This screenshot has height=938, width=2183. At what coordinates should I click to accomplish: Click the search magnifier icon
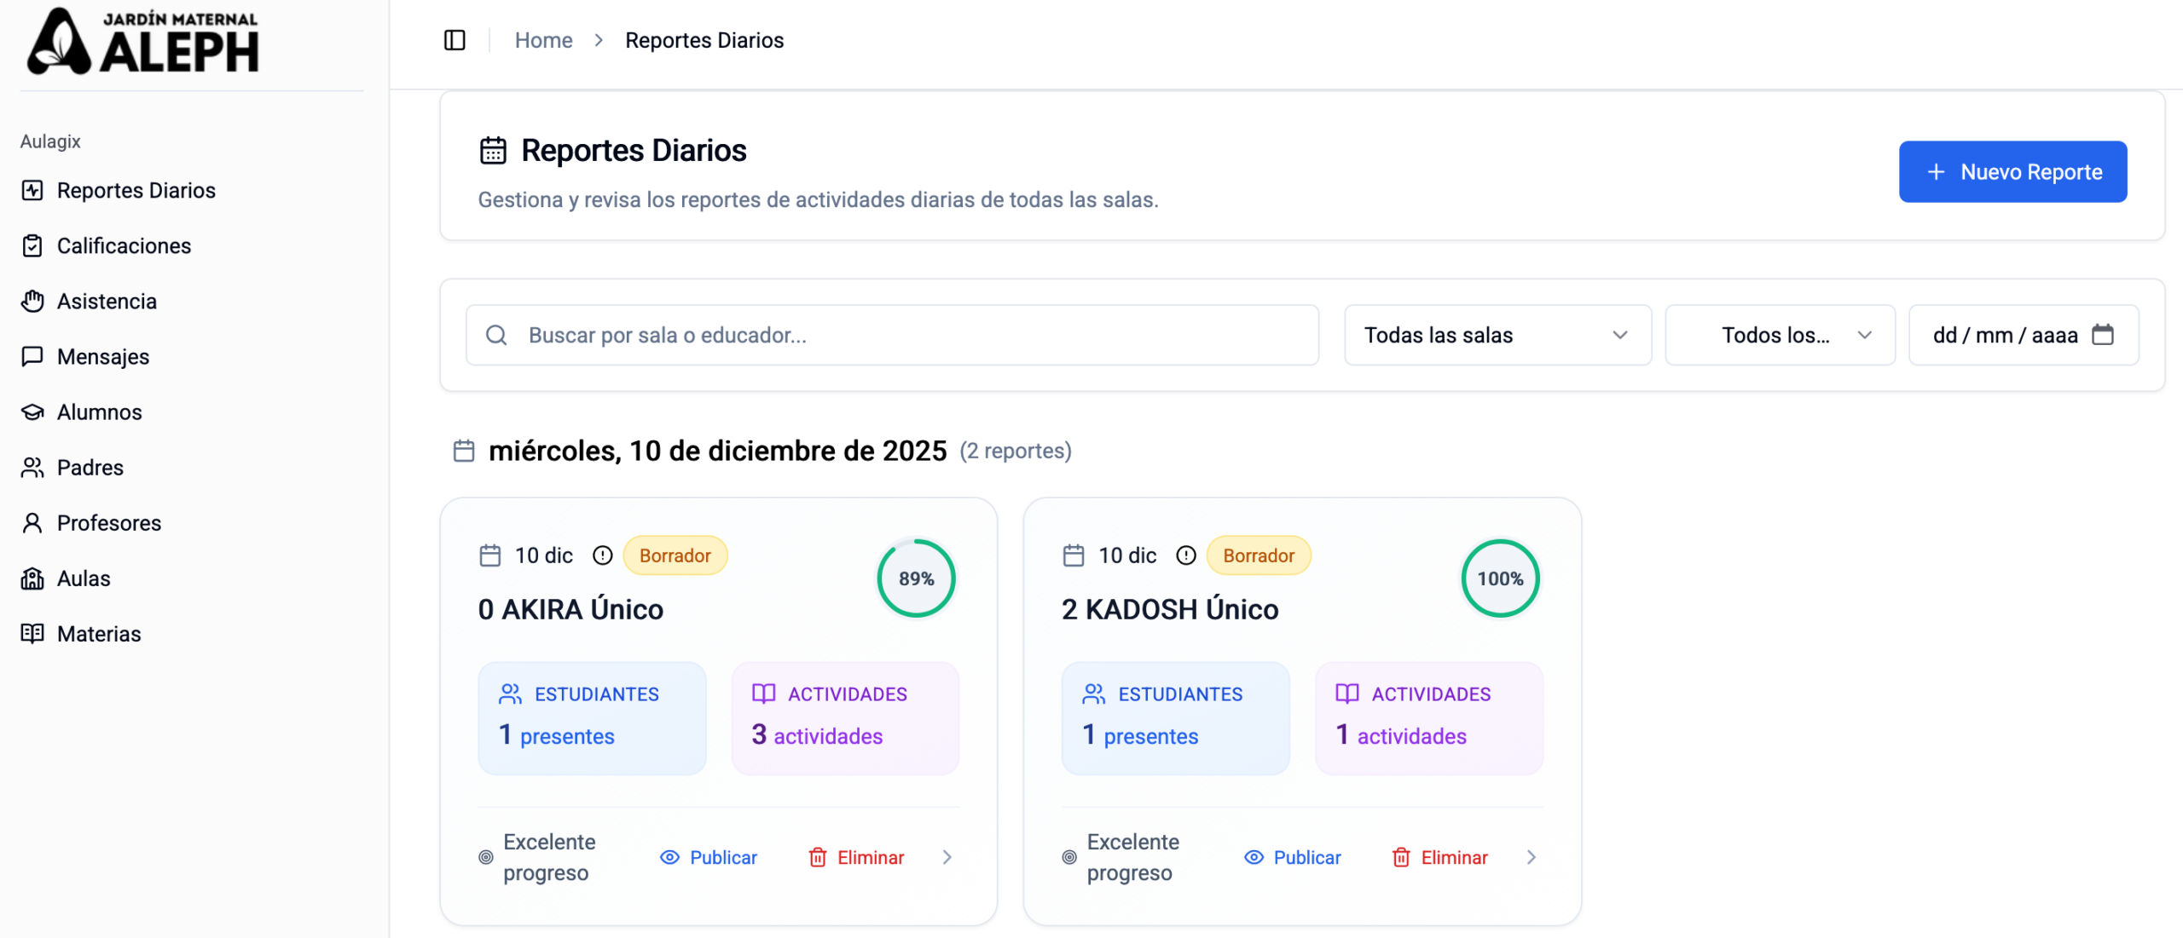click(x=496, y=335)
